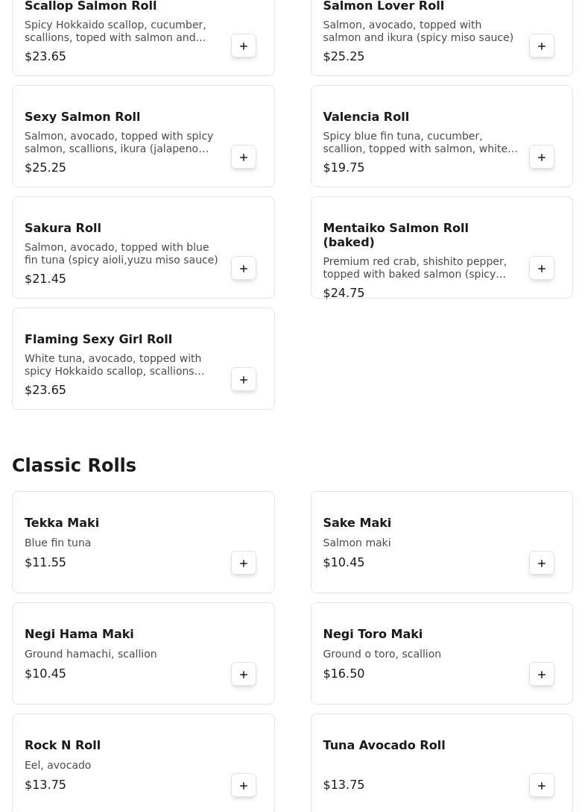The width and height of the screenshot is (585, 812).
Task: Add Tuna Avocado Roll with plus icon
Action: click(x=542, y=786)
